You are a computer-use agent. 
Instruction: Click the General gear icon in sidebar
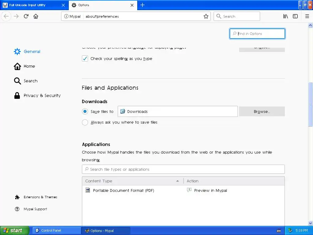[17, 51]
